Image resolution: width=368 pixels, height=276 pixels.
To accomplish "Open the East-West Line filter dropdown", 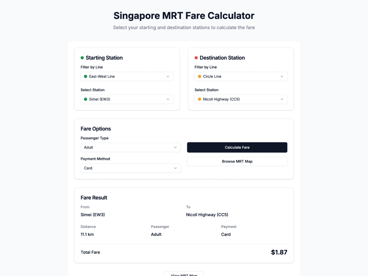I will (127, 77).
